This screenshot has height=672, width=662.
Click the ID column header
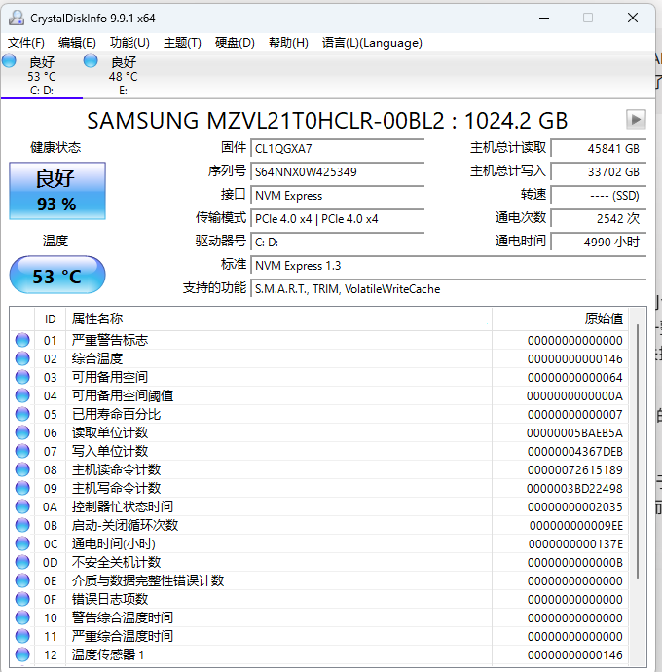point(50,318)
